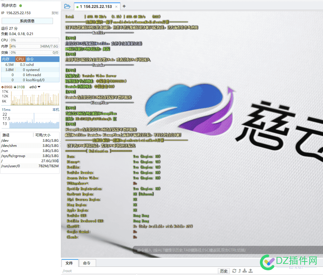Select the /run disk row

coord(30,151)
